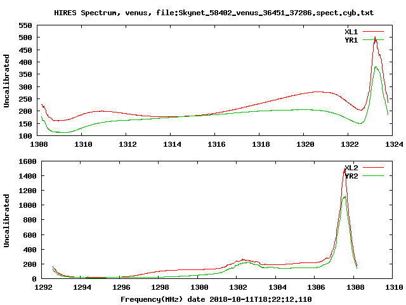Screen dimensions: 406x305
Task: Click the YR2 legend label
Action: pos(351,176)
